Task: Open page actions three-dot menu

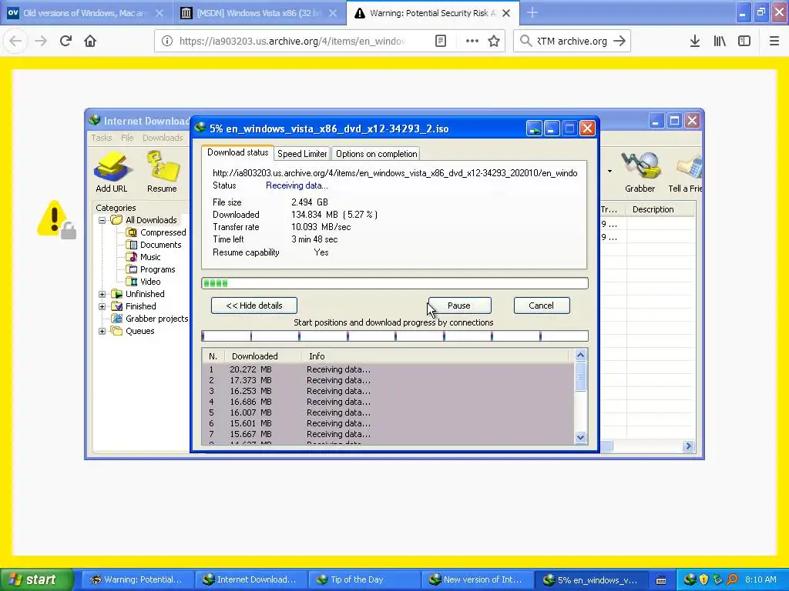Action: point(472,42)
